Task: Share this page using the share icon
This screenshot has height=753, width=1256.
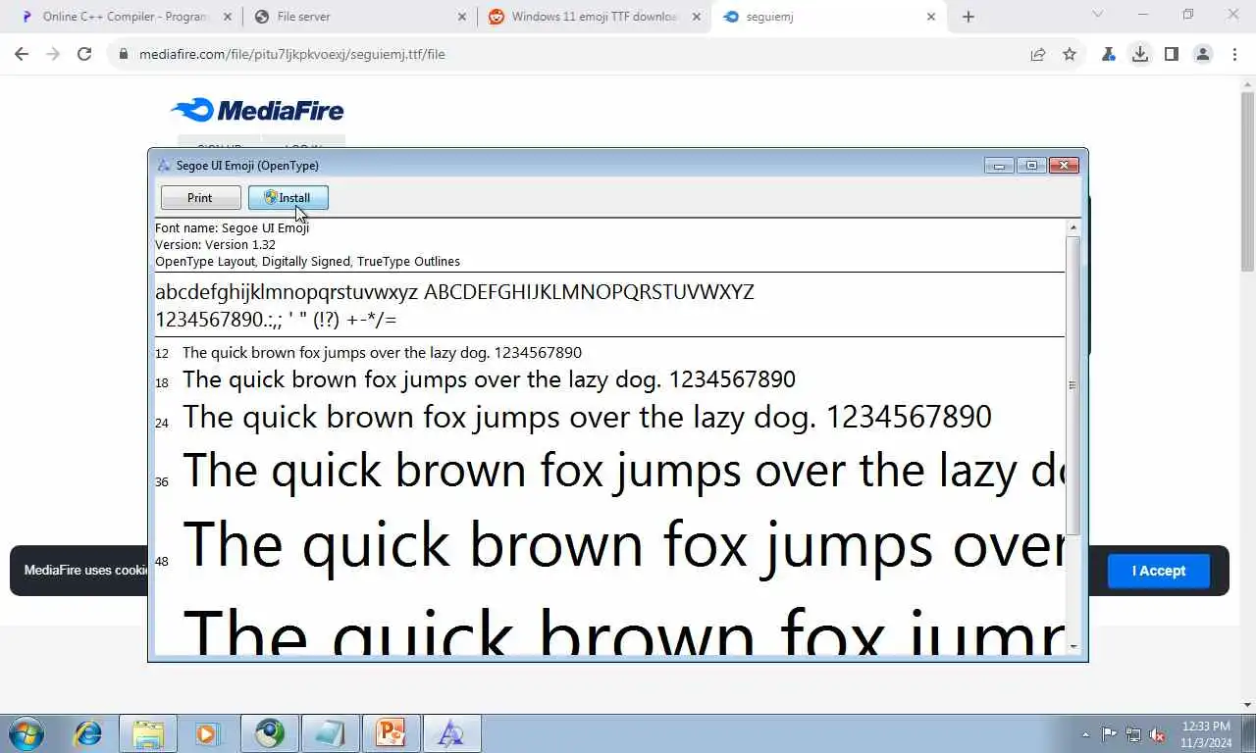Action: 1038,54
